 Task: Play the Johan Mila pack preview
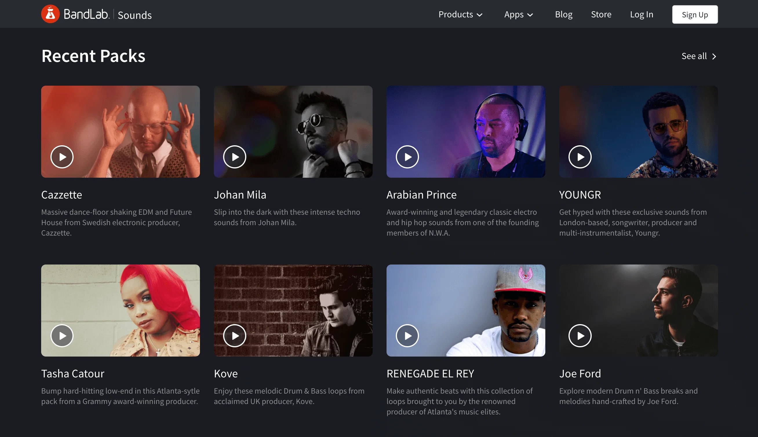[235, 157]
